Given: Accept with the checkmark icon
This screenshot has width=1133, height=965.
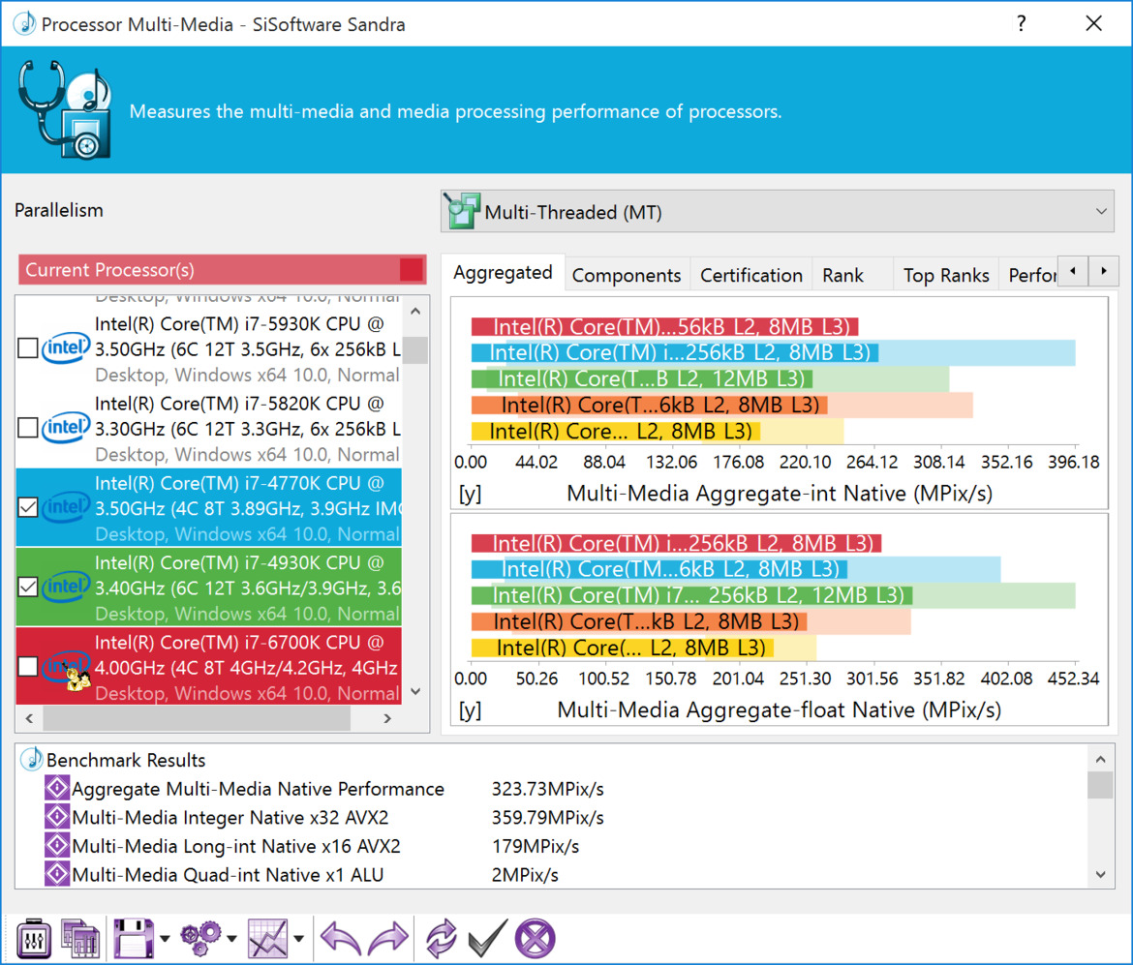Looking at the screenshot, I should [x=488, y=939].
